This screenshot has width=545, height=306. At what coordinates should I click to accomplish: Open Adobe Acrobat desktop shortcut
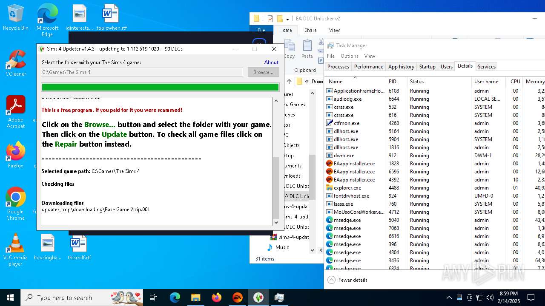[15, 112]
